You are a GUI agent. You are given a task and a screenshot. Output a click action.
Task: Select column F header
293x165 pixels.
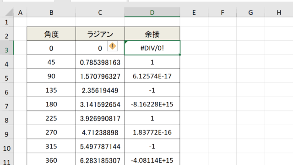click(222, 12)
